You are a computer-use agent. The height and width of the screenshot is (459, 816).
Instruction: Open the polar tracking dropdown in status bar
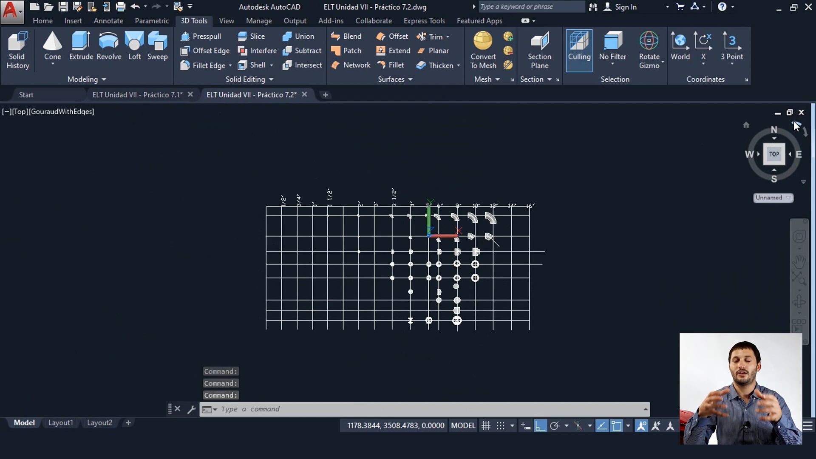click(x=567, y=425)
